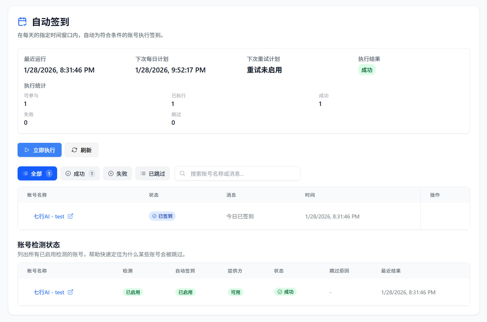Click the magnifier icon in search box
Image resolution: width=487 pixels, height=322 pixels.
pyautogui.click(x=182, y=173)
